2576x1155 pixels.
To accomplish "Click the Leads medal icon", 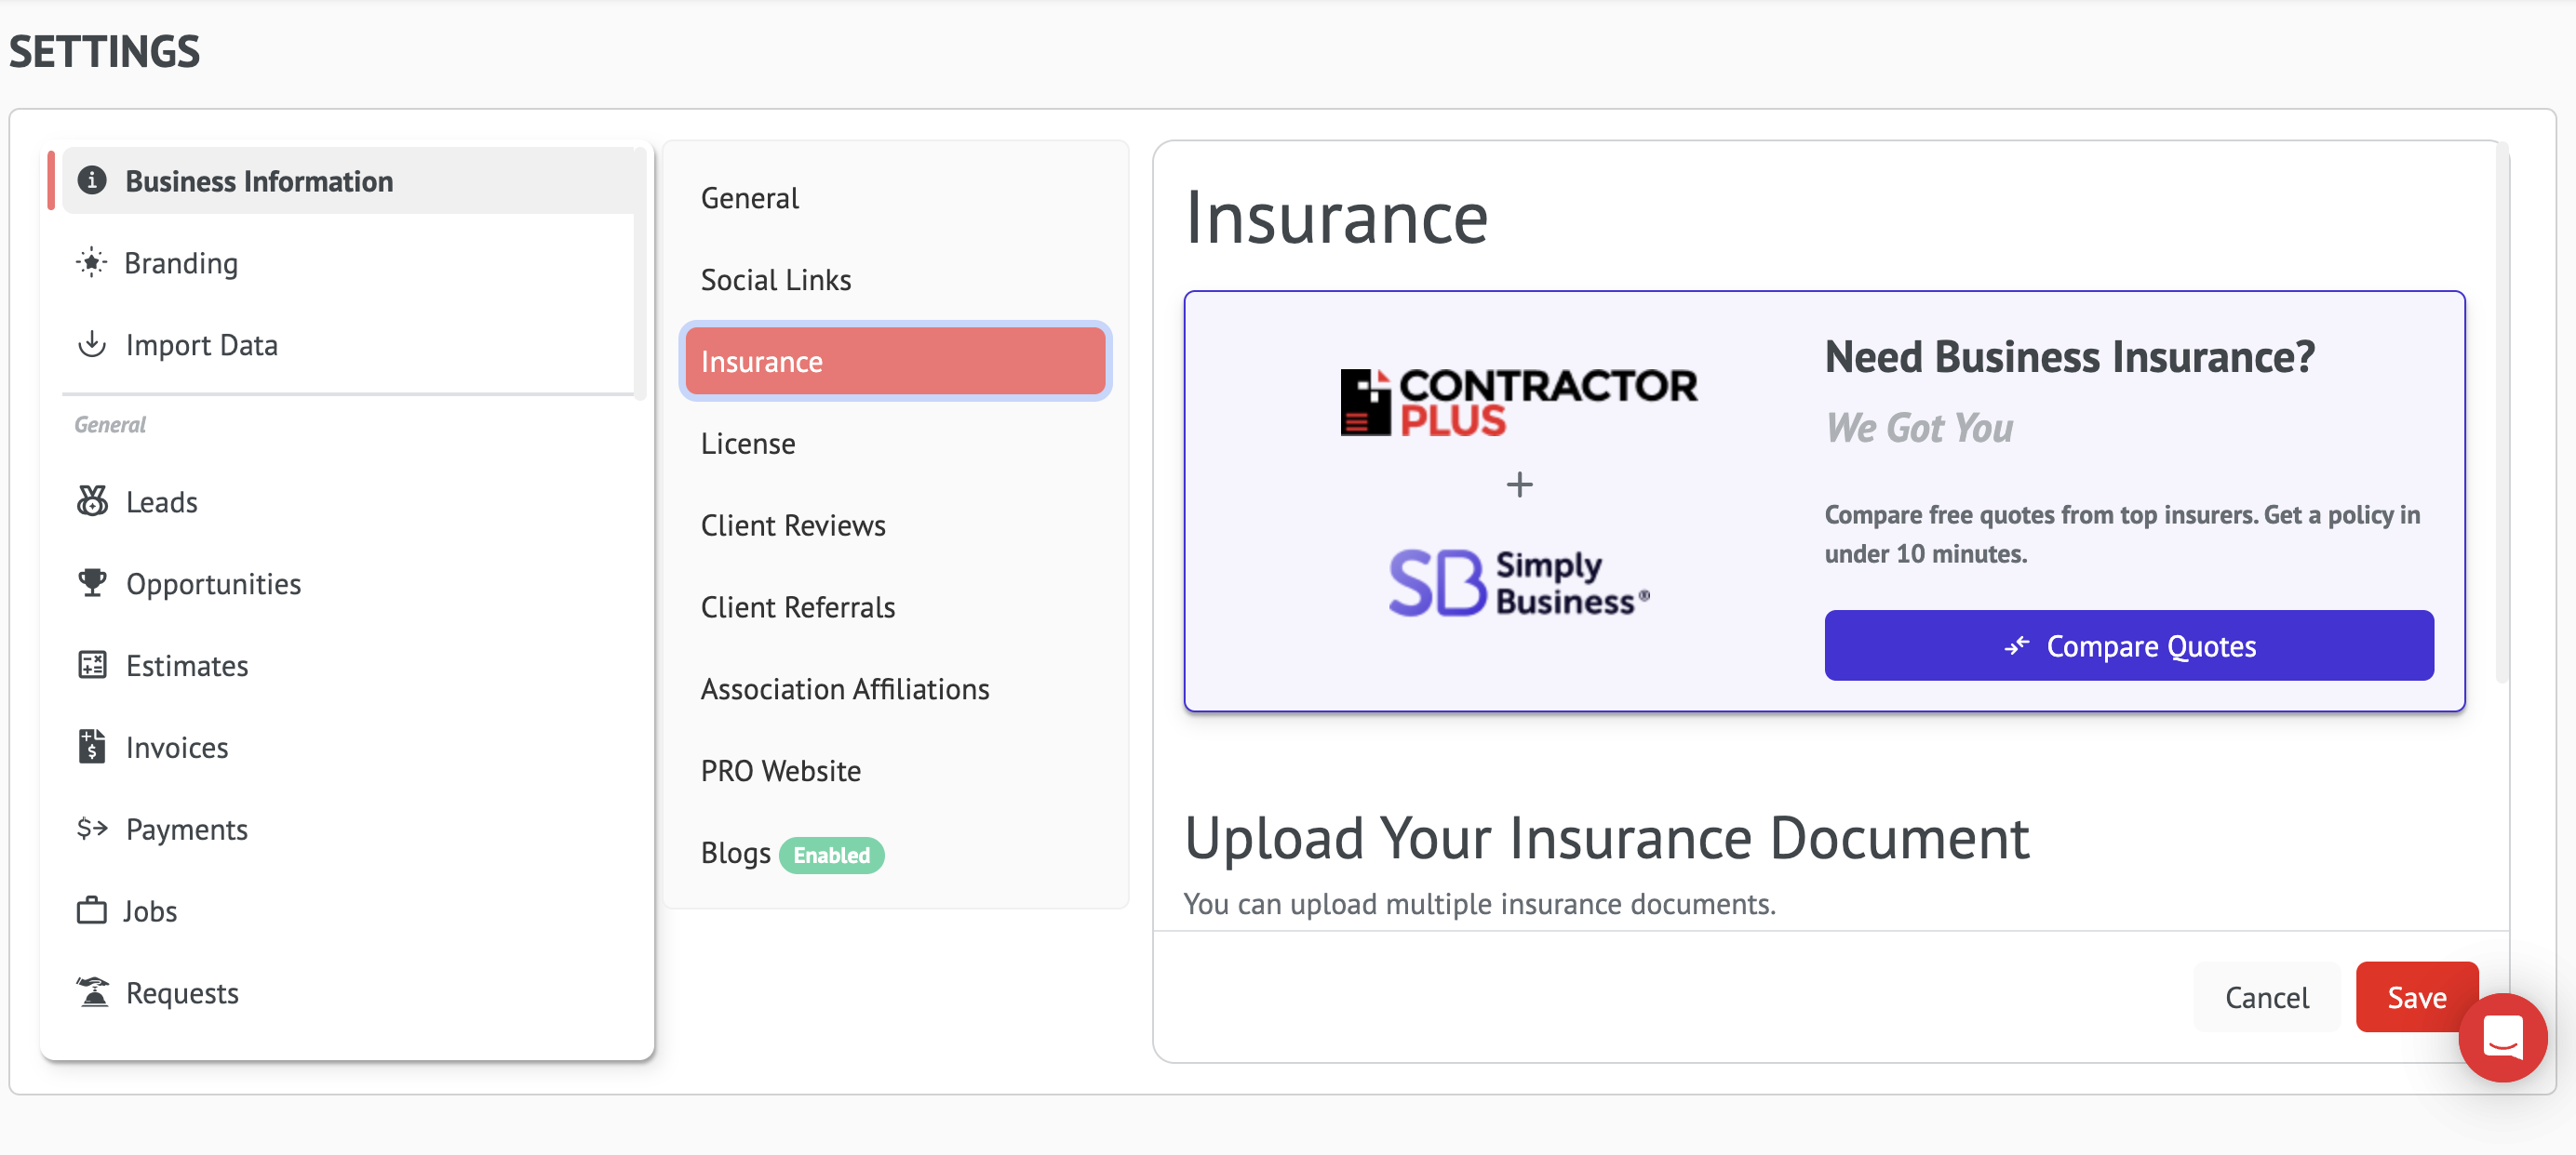I will pyautogui.click(x=92, y=500).
